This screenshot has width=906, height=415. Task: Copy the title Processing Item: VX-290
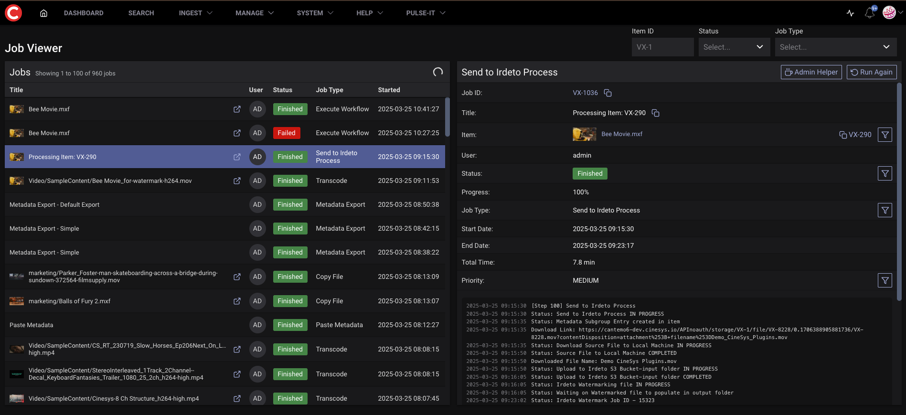tap(656, 113)
